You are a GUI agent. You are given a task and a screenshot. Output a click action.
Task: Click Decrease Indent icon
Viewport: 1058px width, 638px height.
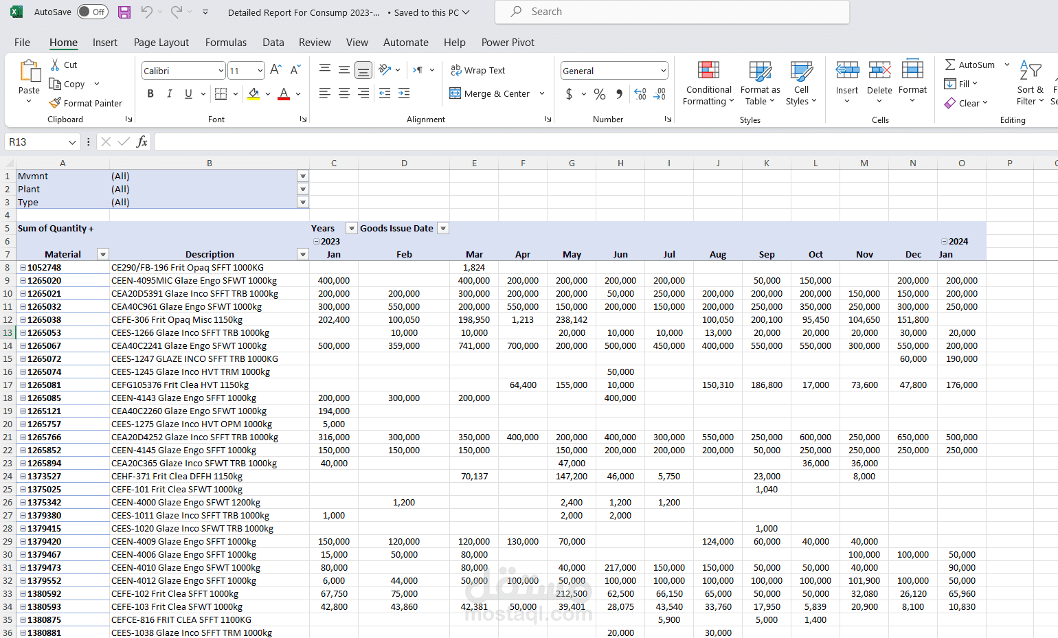(x=385, y=93)
